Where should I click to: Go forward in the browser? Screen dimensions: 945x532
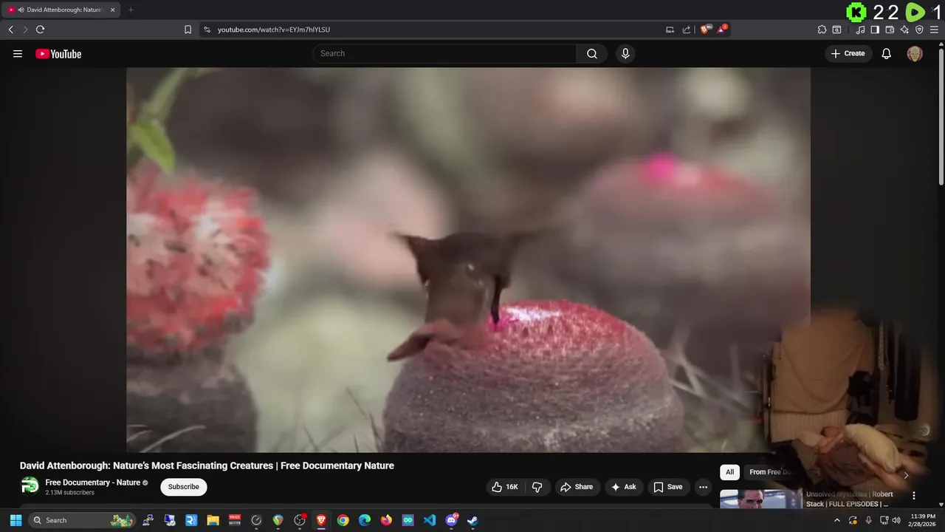point(25,30)
